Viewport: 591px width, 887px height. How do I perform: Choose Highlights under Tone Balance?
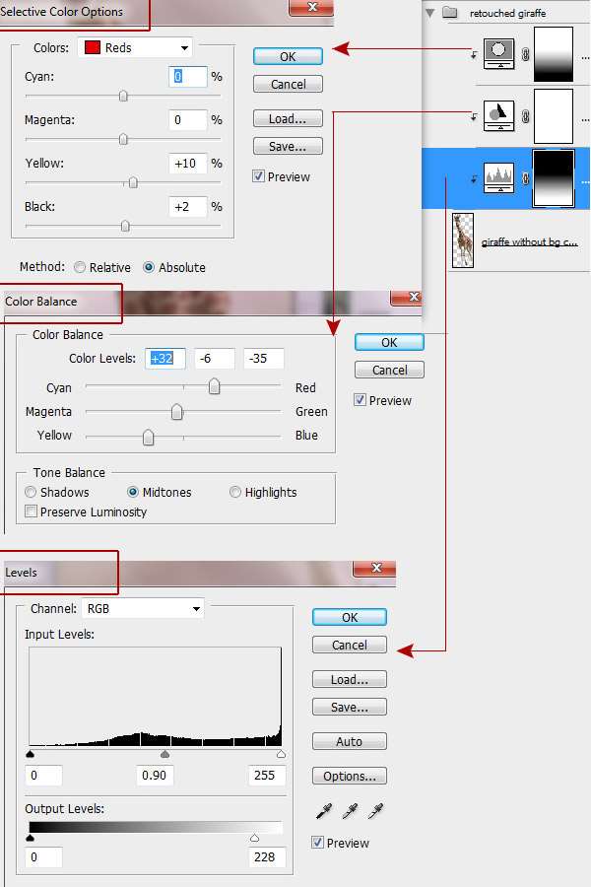click(235, 492)
